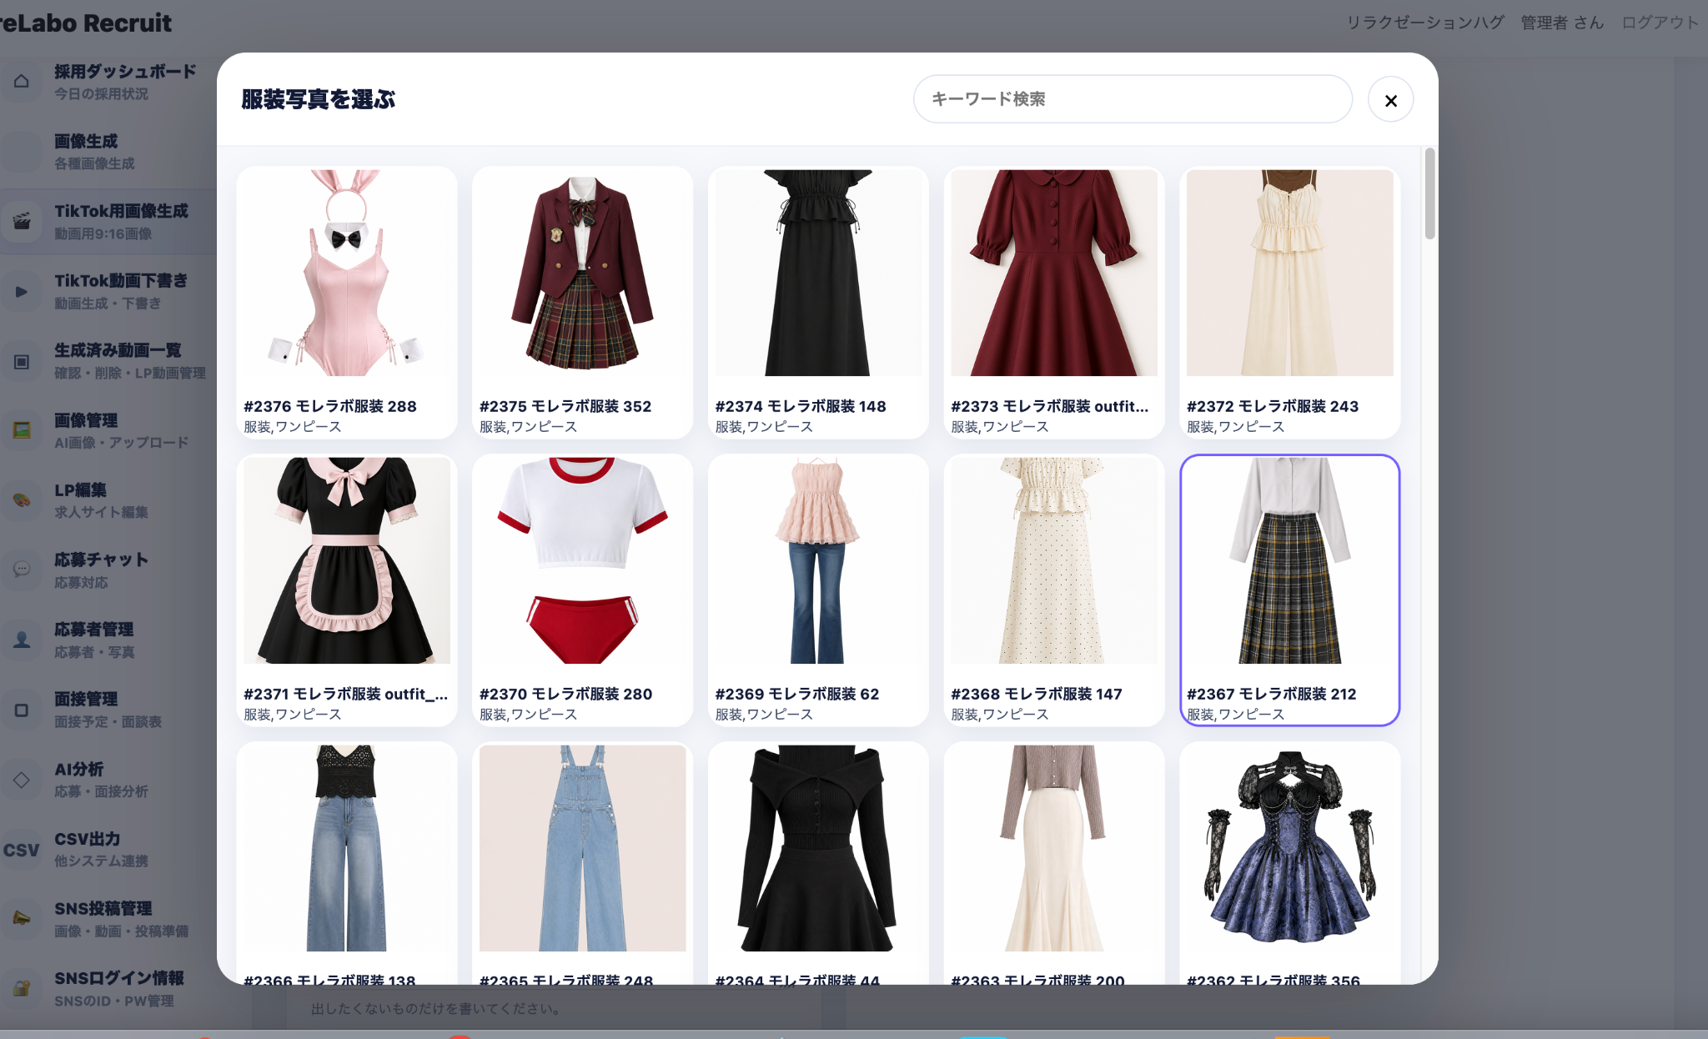Go to 応募者管理 page
The height and width of the screenshot is (1039, 1708).
point(108,640)
